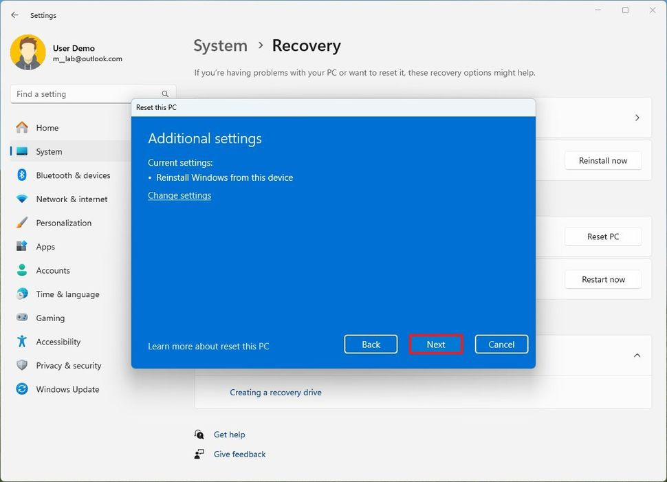Image resolution: width=667 pixels, height=482 pixels.
Task: Click the Back button in dialog
Action: (x=371, y=344)
